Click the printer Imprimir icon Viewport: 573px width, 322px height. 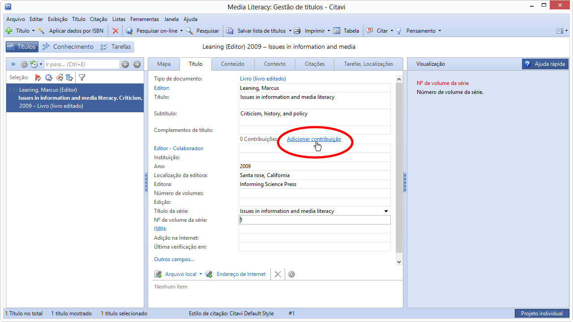(x=297, y=31)
